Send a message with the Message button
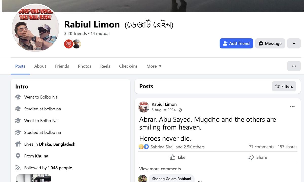This screenshot has width=304, height=182. tap(270, 43)
